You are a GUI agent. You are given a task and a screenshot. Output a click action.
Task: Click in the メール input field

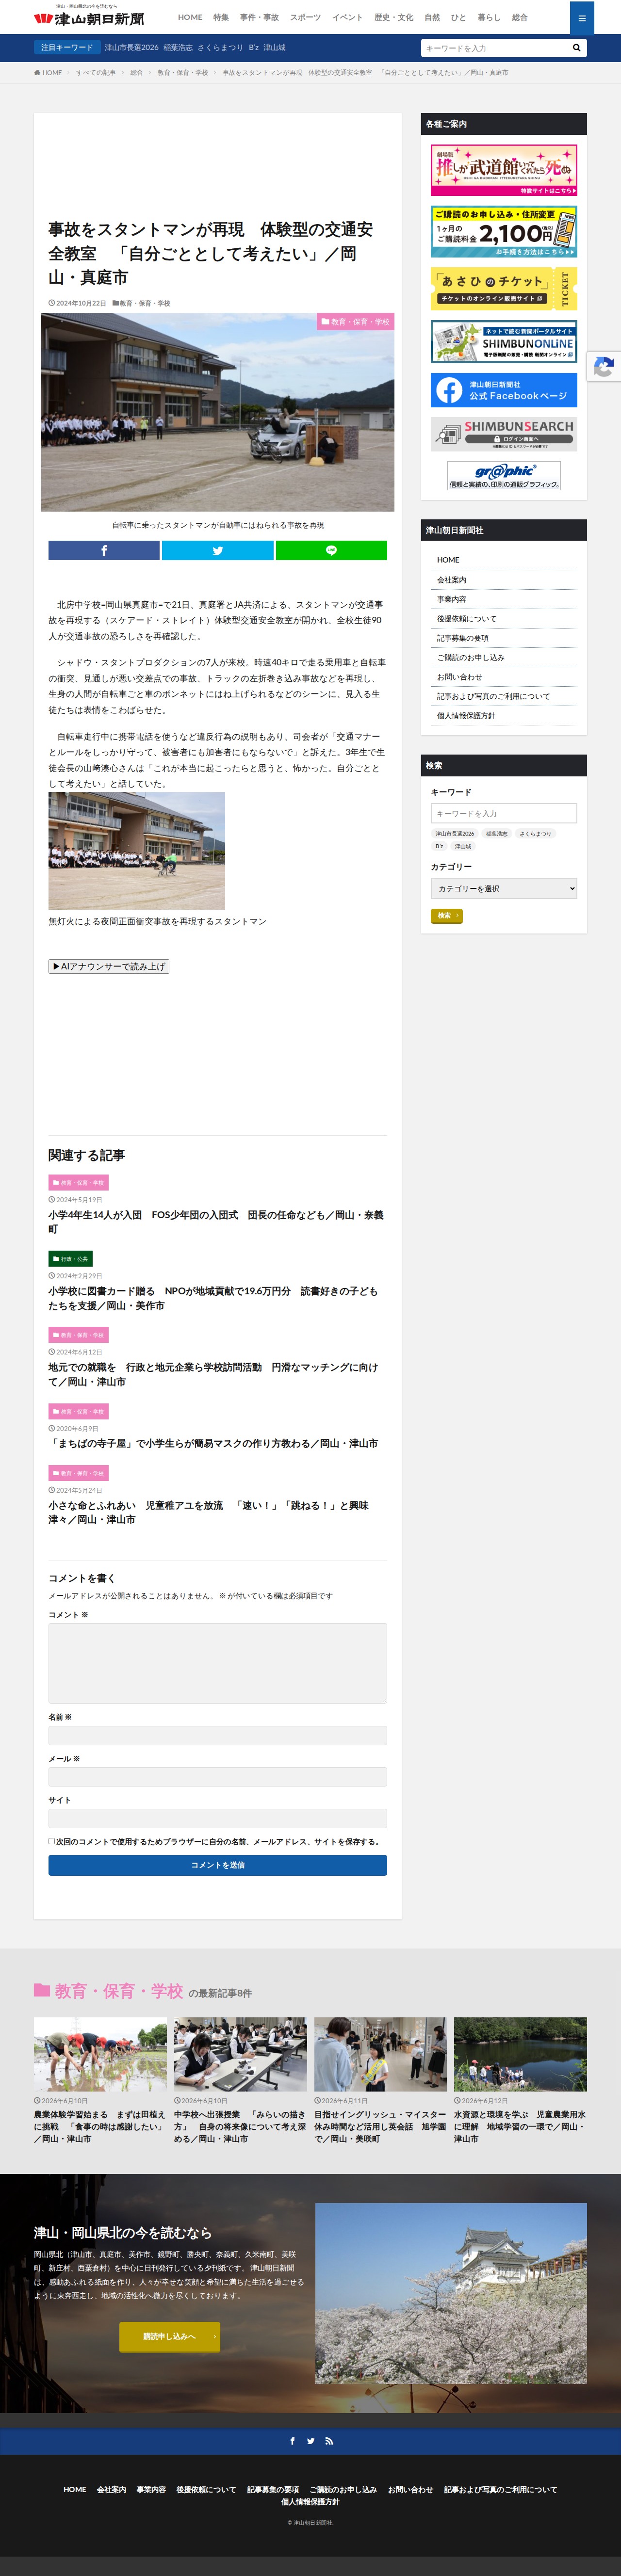click(x=217, y=1777)
